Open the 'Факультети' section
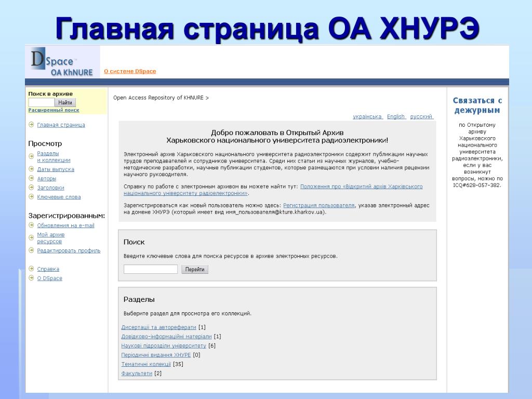 (x=137, y=373)
